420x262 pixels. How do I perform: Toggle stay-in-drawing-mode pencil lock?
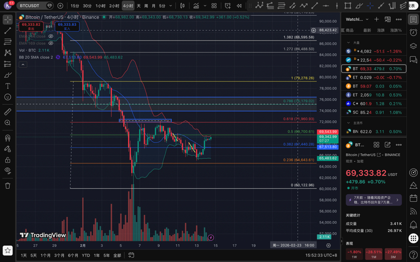(x=8, y=149)
